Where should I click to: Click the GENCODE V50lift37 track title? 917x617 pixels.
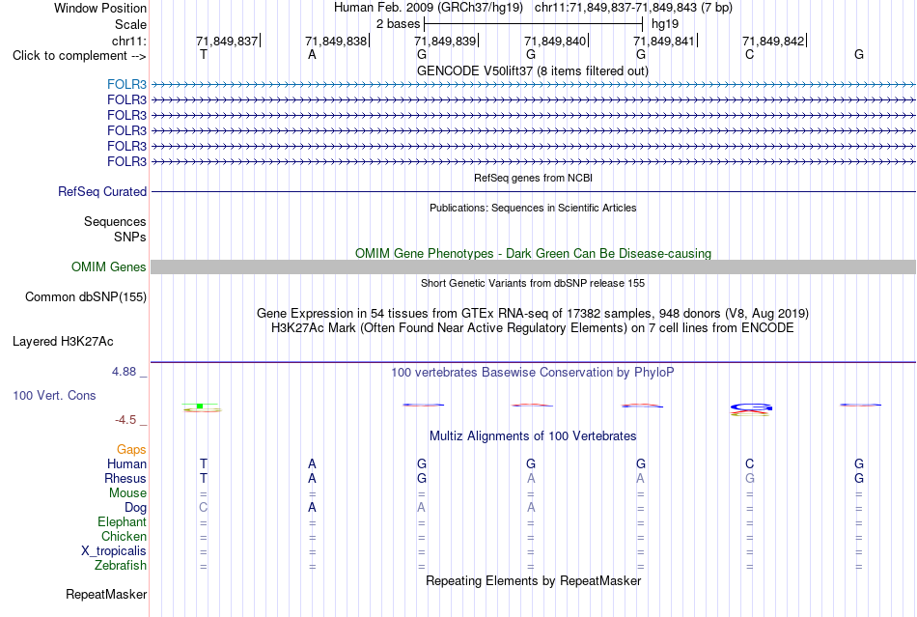[x=533, y=70]
